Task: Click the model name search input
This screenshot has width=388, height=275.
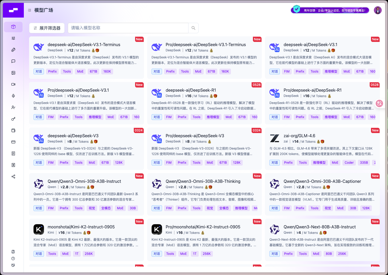Action: pos(128,28)
